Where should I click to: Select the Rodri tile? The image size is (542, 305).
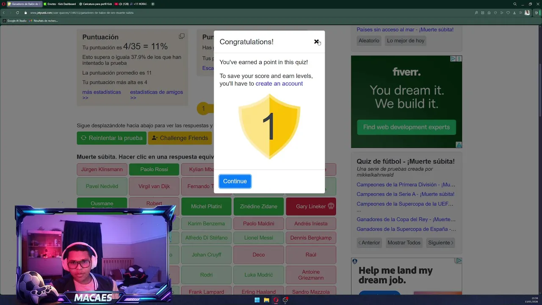click(x=206, y=275)
